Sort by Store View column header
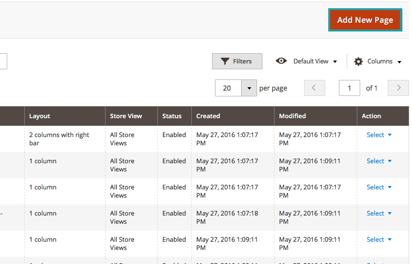 (x=126, y=116)
